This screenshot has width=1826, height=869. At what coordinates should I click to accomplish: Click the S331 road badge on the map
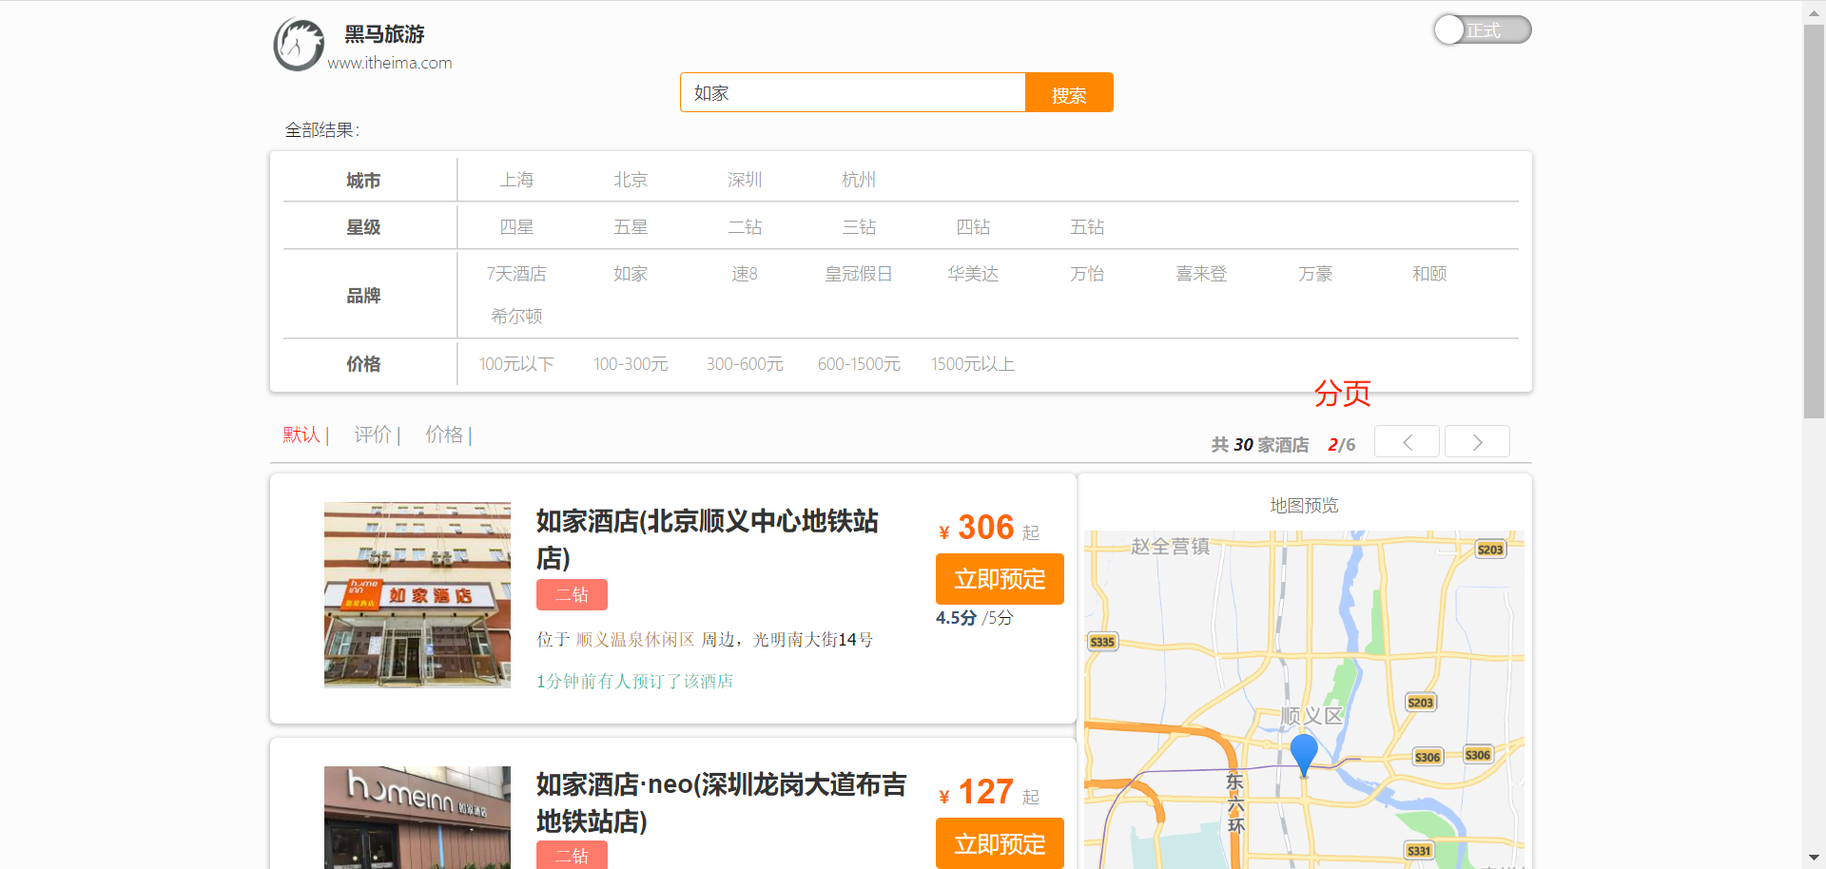pyautogui.click(x=1419, y=851)
